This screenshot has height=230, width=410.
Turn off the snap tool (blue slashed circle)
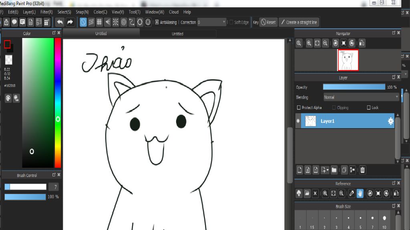(x=83, y=22)
